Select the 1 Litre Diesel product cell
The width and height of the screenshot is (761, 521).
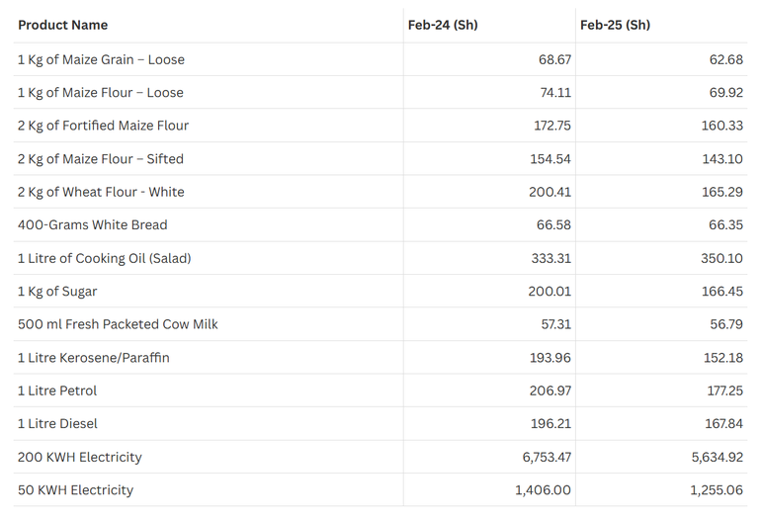tap(57, 423)
